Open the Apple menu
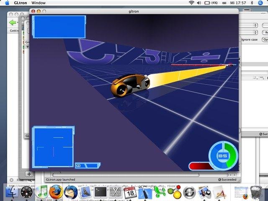Viewport: 268px width, 201px height. coord(7,3)
